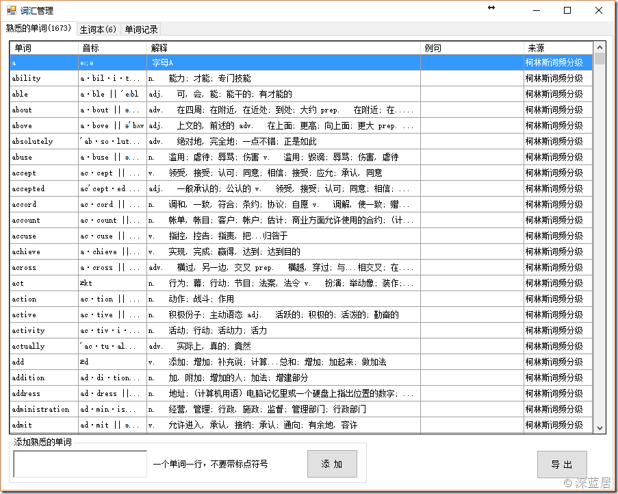The image size is (618, 494).
Task: Click explanation '活动; 行动; 活动力; 活力'
Action: click(284, 331)
